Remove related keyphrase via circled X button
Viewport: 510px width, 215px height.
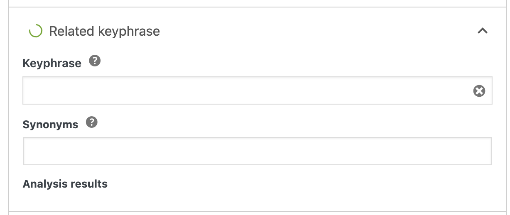(479, 91)
